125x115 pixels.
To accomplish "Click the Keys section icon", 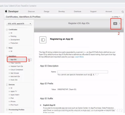I will click(7, 48).
